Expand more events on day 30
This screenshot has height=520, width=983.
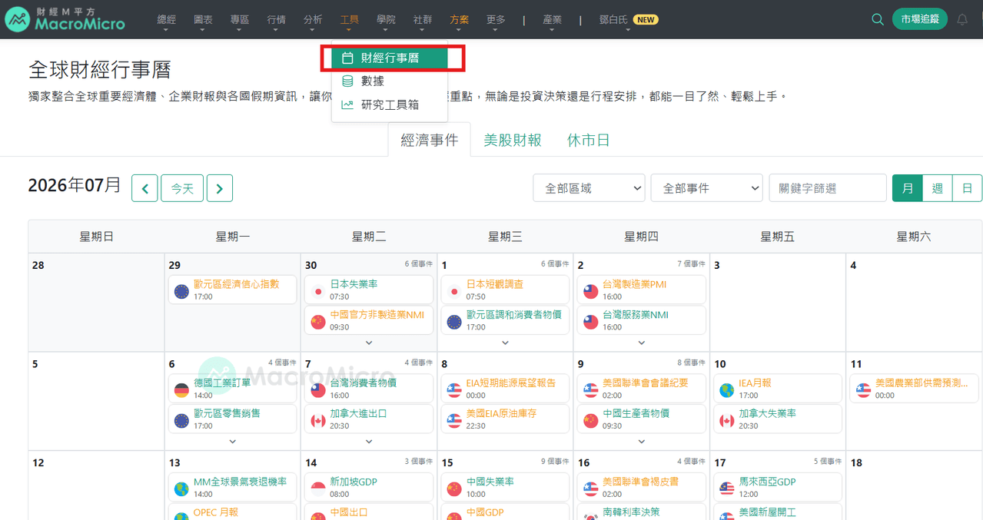(x=369, y=343)
